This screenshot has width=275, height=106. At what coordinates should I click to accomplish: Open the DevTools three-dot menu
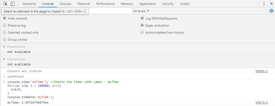click(264, 4)
